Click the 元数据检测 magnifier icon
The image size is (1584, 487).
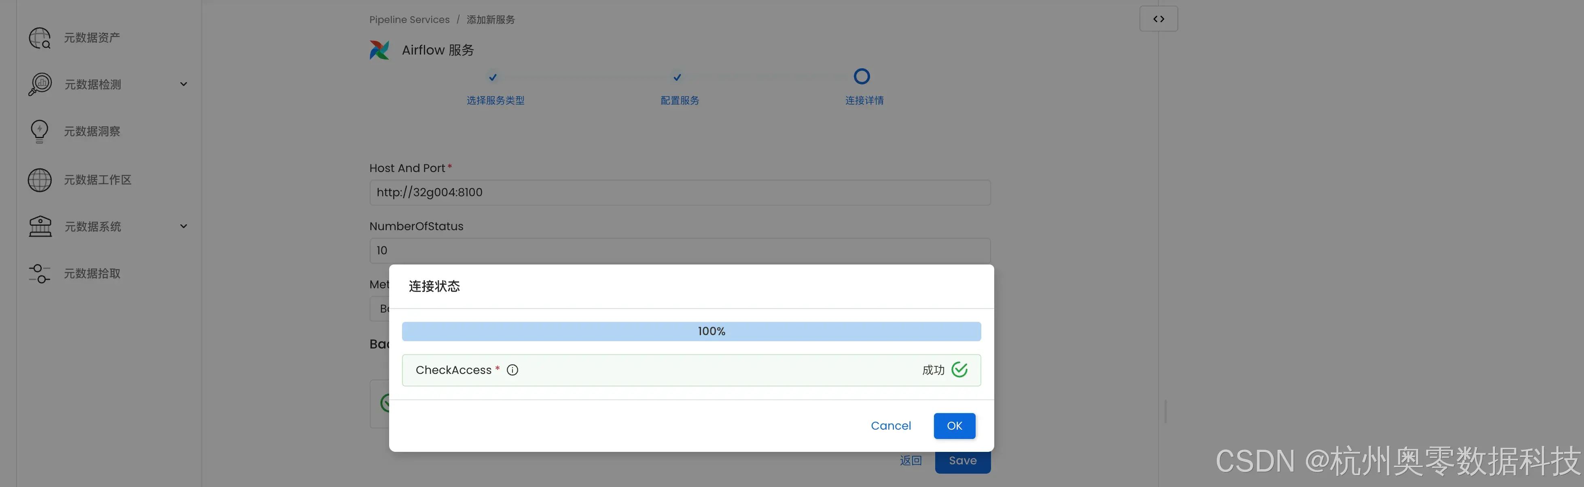click(40, 84)
